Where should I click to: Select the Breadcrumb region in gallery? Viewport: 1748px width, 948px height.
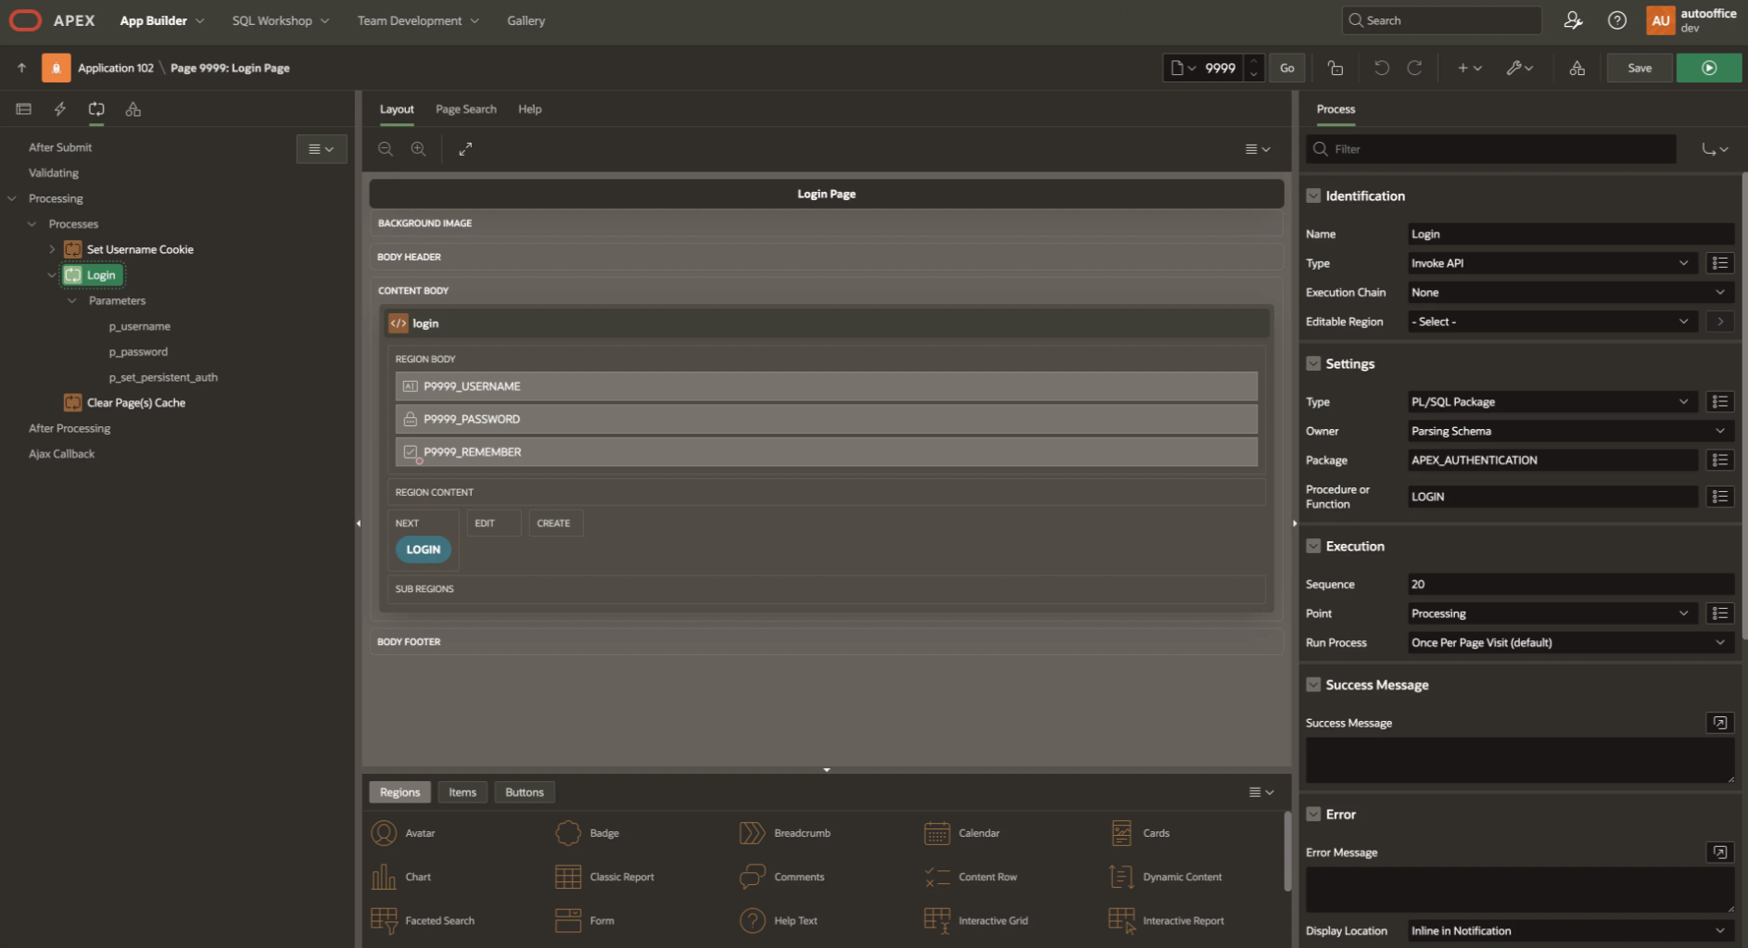coord(786,833)
